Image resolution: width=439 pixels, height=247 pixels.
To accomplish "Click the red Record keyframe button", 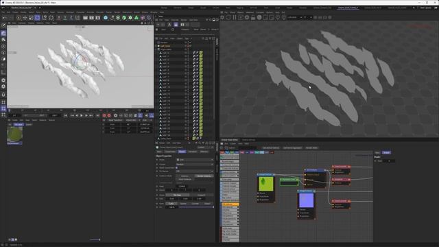I will (104, 115).
